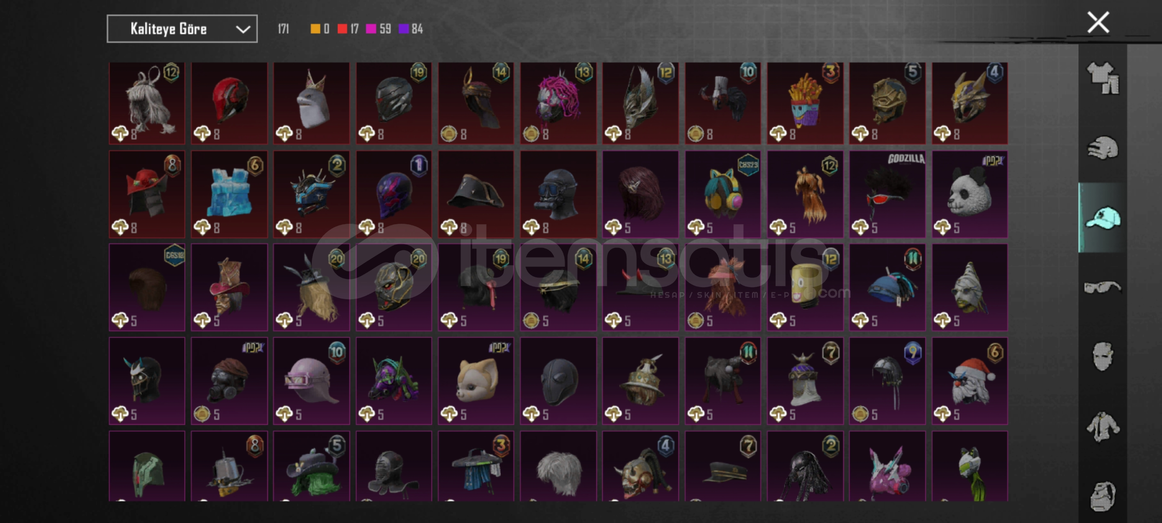This screenshot has width=1162, height=523.
Task: Open the backpack category icon
Action: [1103, 496]
